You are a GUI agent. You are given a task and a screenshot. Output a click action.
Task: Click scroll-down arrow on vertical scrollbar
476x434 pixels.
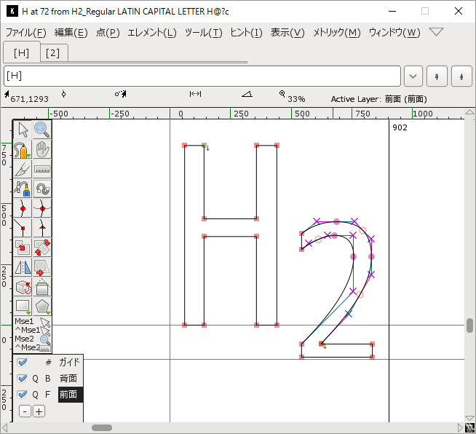click(x=469, y=418)
